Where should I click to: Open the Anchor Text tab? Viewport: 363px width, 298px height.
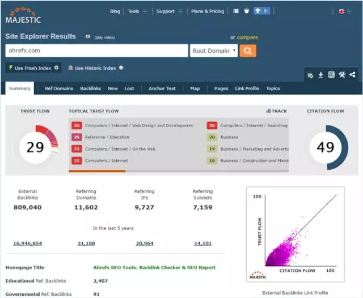(x=162, y=89)
